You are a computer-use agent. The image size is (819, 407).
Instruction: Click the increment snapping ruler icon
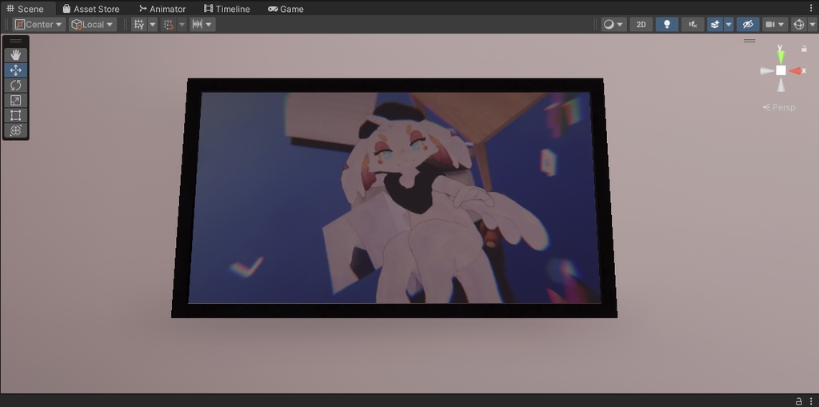pos(197,25)
